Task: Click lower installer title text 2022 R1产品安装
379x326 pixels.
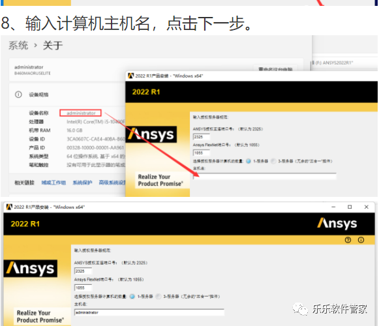Action: point(50,207)
